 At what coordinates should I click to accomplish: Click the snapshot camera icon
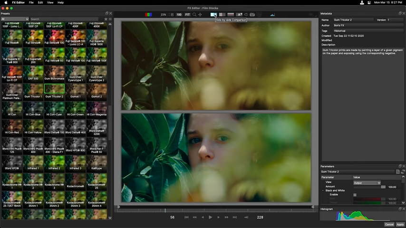252,15
